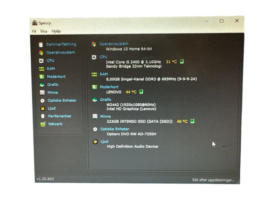
Task: Open the Grafik label in sidebar
Action: point(53,85)
